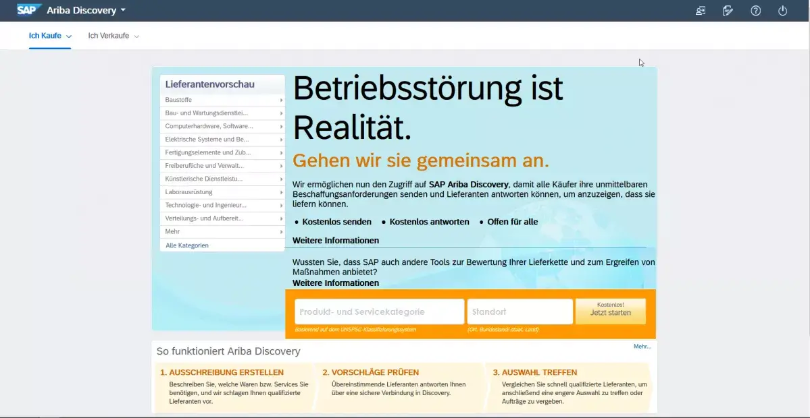This screenshot has width=810, height=418.
Task: Expand the Ich Verkaufe chevron
Action: point(136,36)
